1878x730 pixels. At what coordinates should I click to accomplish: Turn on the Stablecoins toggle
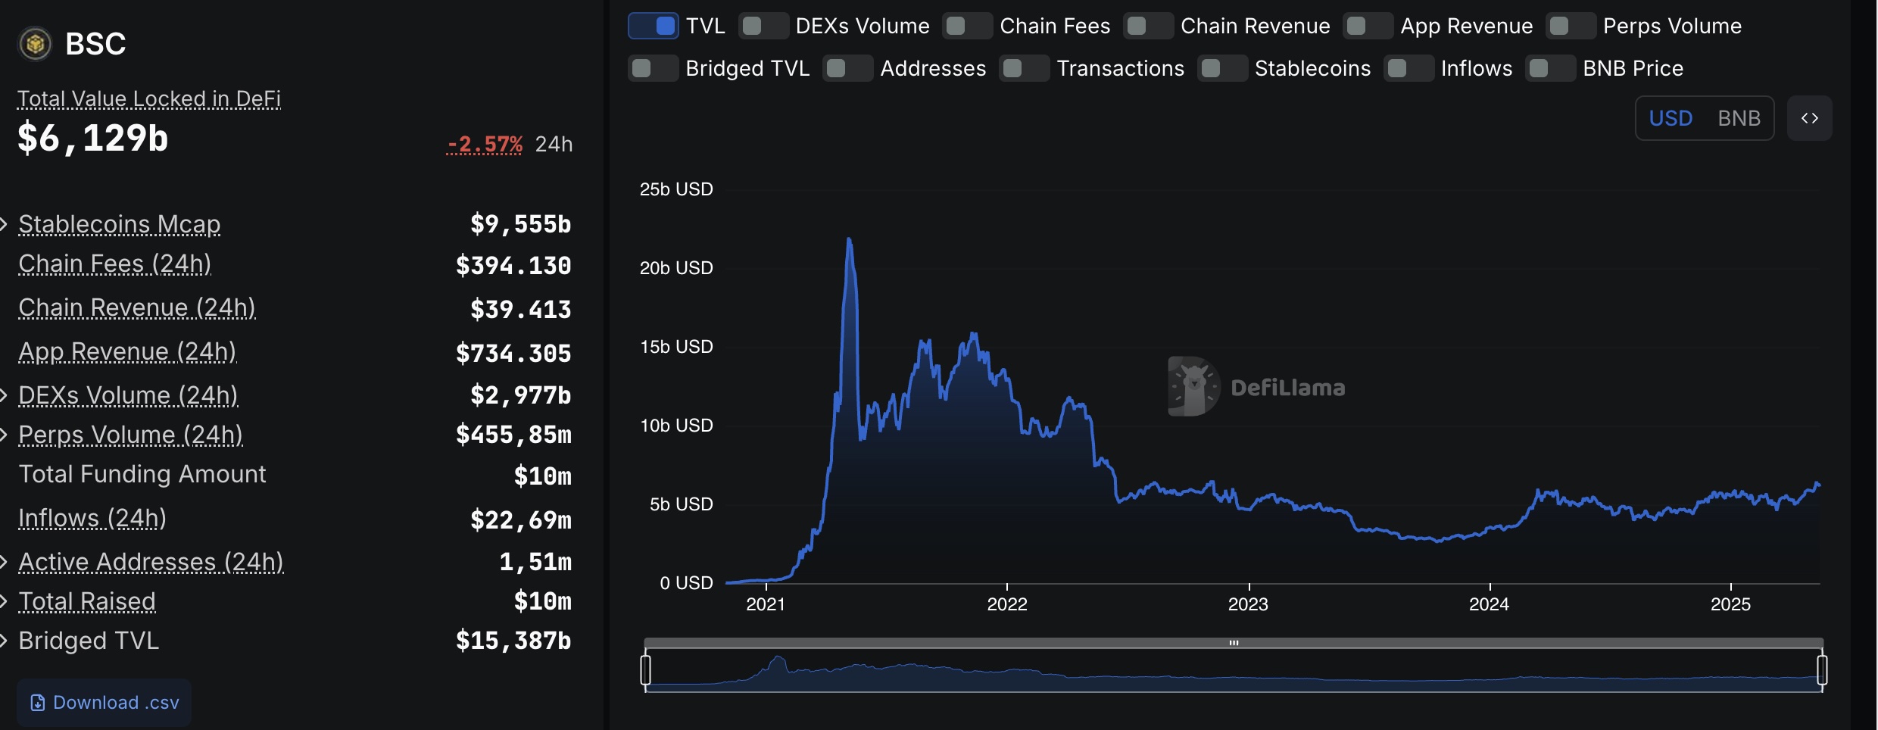click(1222, 68)
